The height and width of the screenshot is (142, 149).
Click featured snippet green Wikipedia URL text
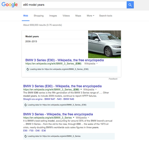[53, 64]
